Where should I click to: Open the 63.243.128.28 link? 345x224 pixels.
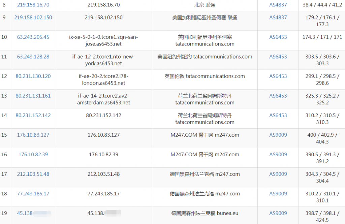33,57
